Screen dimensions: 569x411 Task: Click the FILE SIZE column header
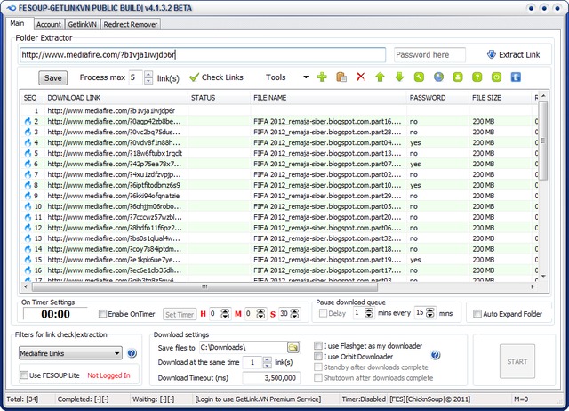[500, 98]
